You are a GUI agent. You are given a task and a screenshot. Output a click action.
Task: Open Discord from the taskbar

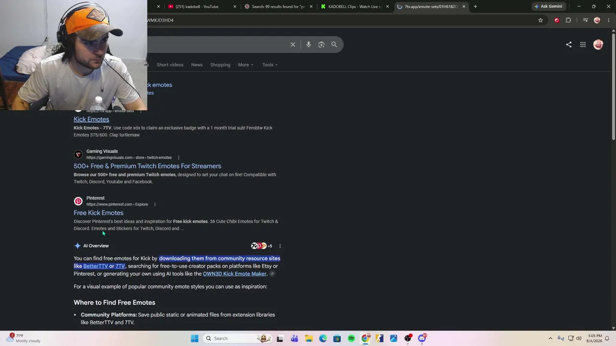(x=422, y=338)
